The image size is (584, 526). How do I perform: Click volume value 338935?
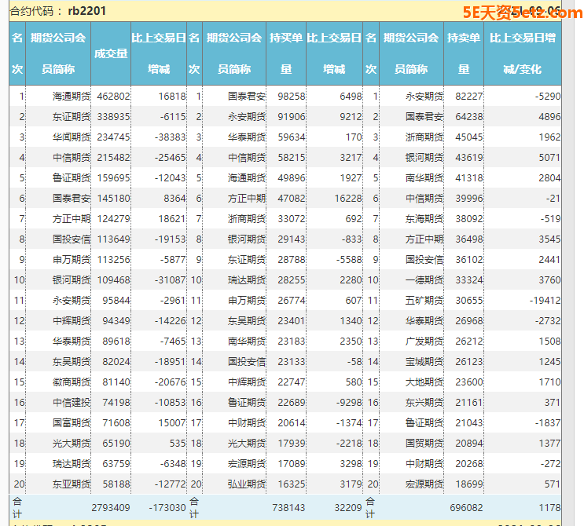(x=113, y=117)
